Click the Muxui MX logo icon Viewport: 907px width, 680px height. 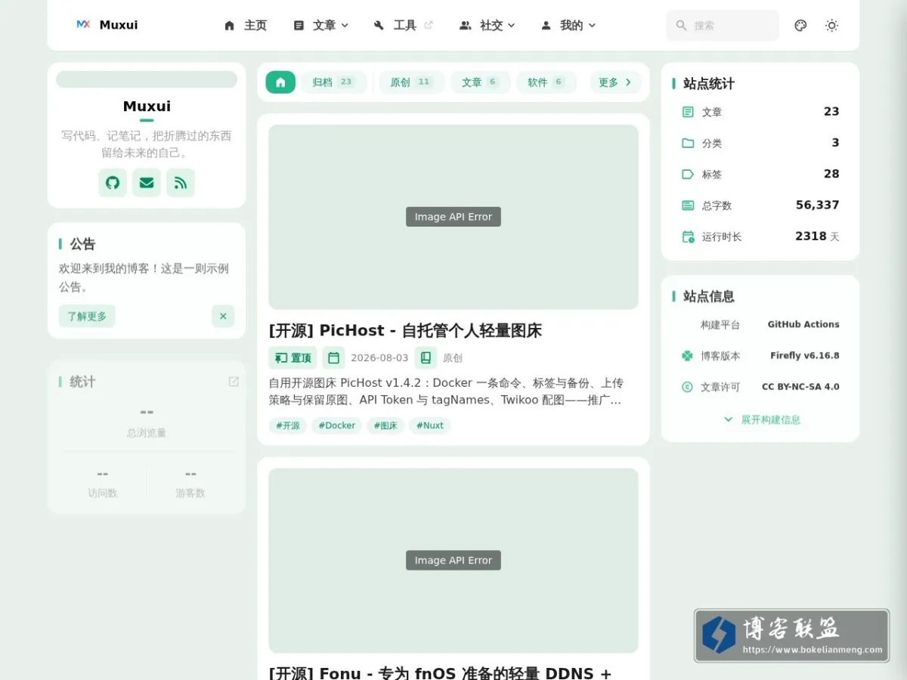pos(83,25)
